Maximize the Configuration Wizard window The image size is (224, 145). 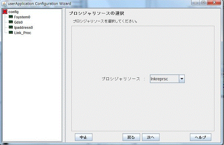point(203,3)
